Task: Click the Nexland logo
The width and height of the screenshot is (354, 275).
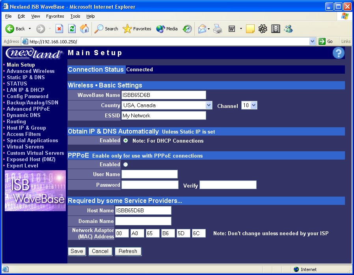Action: pyautogui.click(x=34, y=53)
